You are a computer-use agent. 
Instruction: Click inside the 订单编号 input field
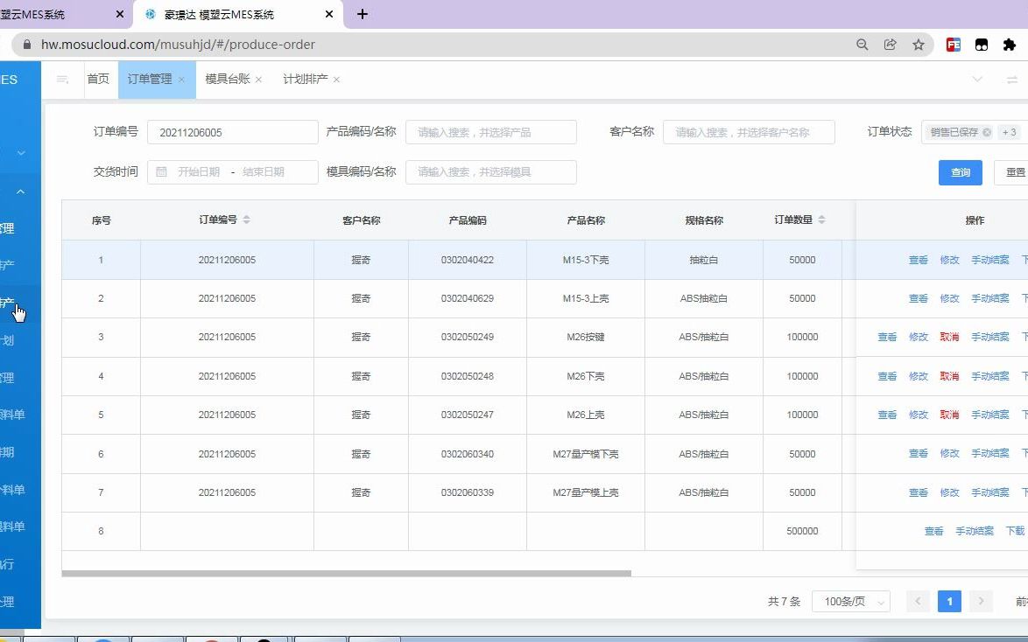coord(232,131)
